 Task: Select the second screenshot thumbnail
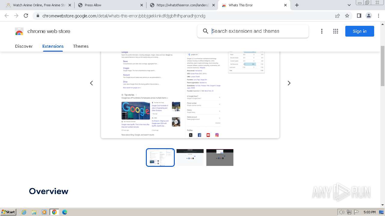pyautogui.click(x=190, y=157)
